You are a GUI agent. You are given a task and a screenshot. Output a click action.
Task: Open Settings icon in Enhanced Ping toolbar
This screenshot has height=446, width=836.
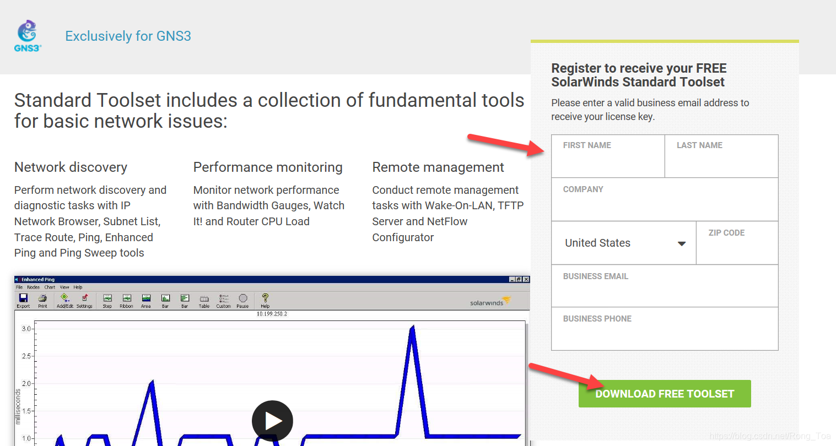tap(84, 301)
